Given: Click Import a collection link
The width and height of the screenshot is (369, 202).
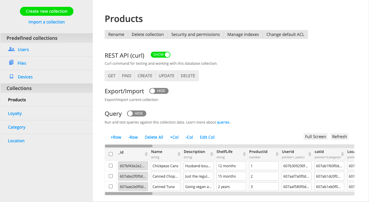Looking at the screenshot, I should [47, 22].
